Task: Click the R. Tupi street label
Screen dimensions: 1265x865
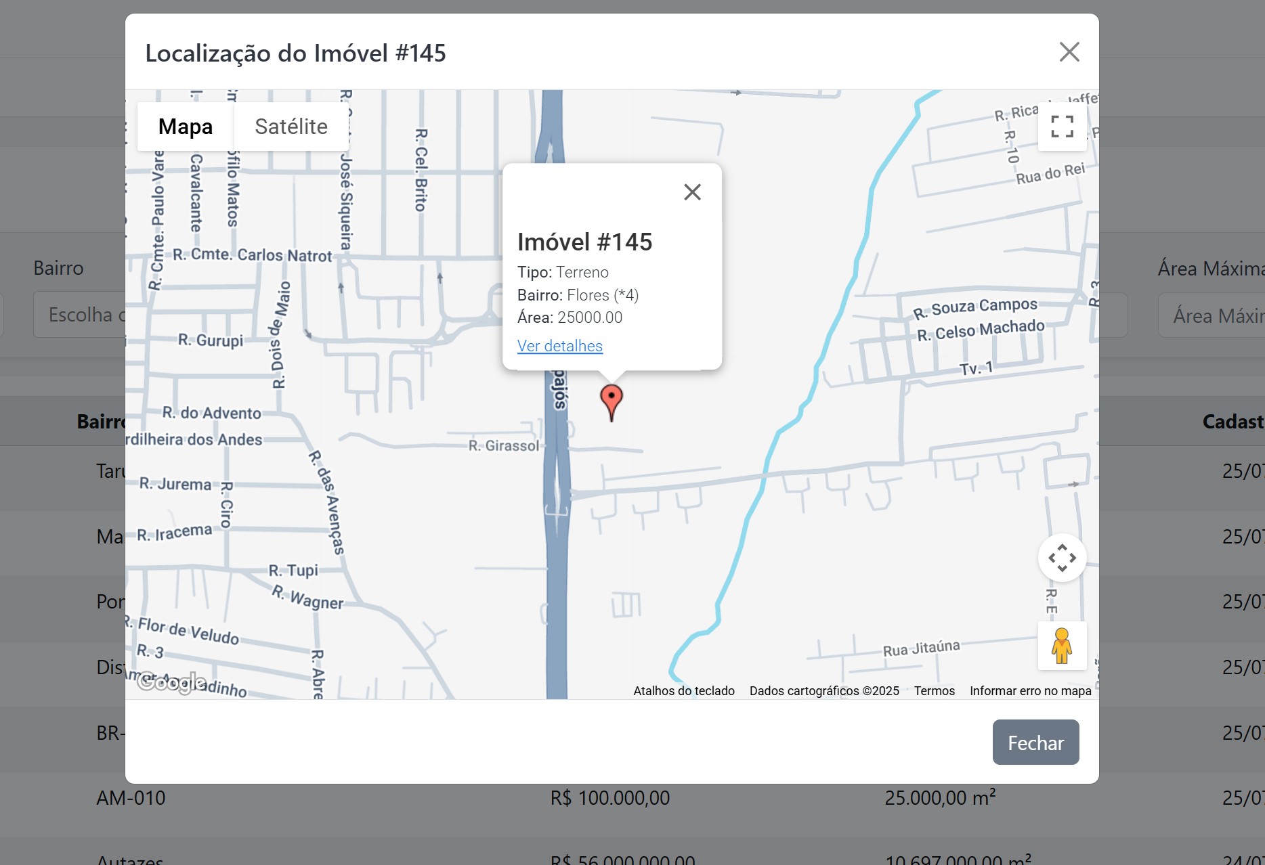Action: (x=293, y=571)
